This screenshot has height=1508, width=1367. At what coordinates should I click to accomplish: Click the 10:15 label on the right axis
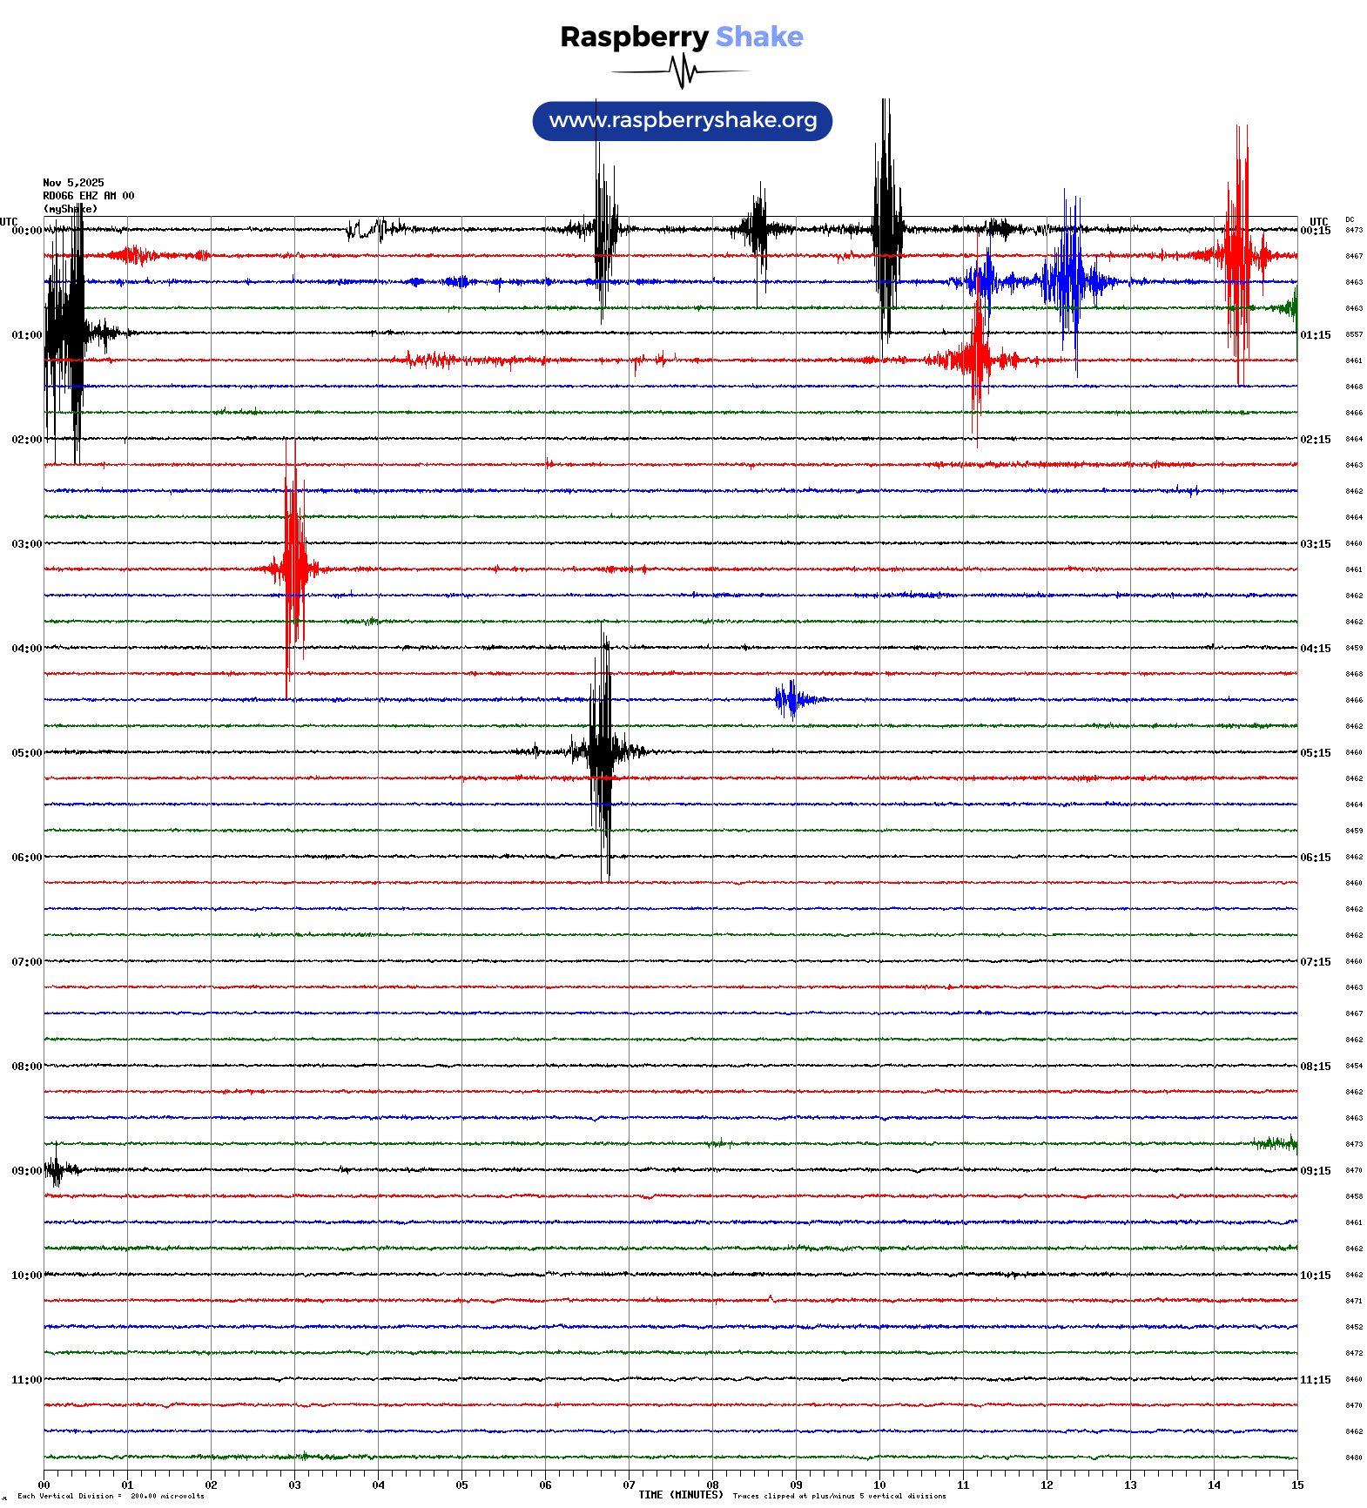1315,1276
